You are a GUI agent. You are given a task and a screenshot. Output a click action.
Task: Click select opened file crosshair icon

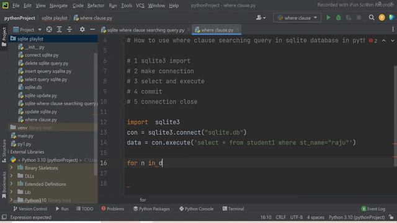point(49,30)
